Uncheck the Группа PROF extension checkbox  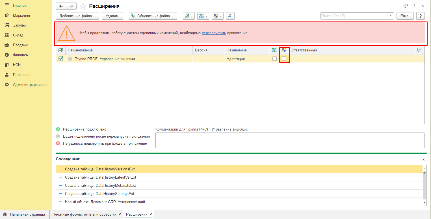[x=60, y=59]
